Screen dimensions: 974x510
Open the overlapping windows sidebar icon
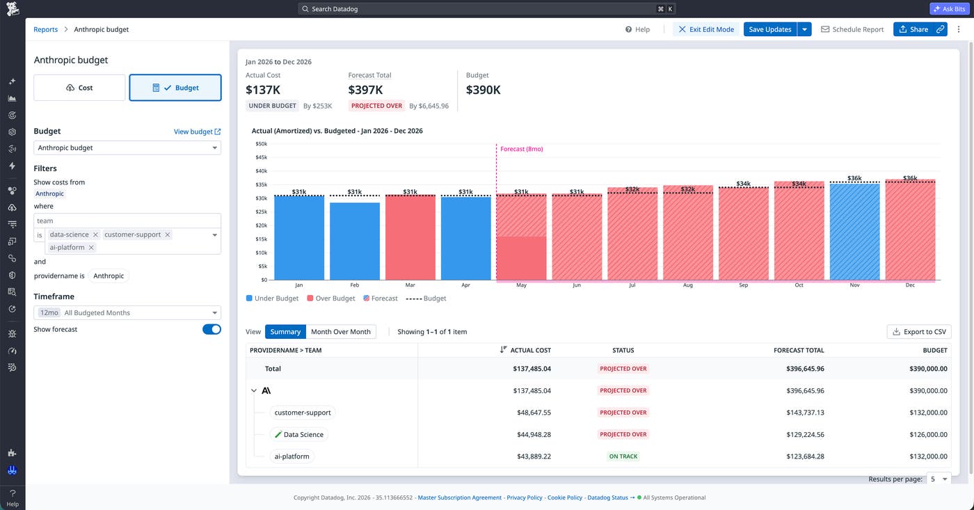12,241
